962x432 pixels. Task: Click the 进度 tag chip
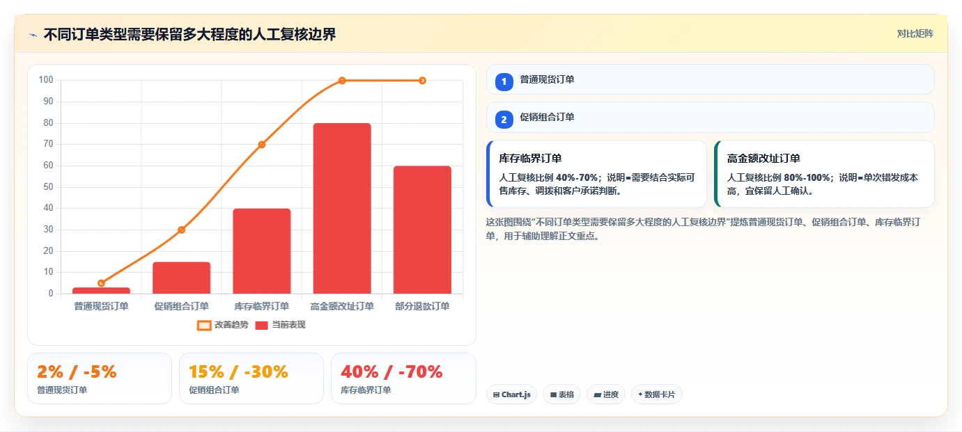[606, 394]
